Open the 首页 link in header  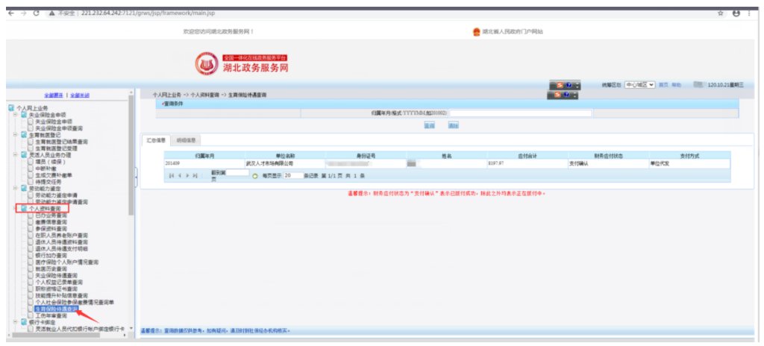pos(663,85)
